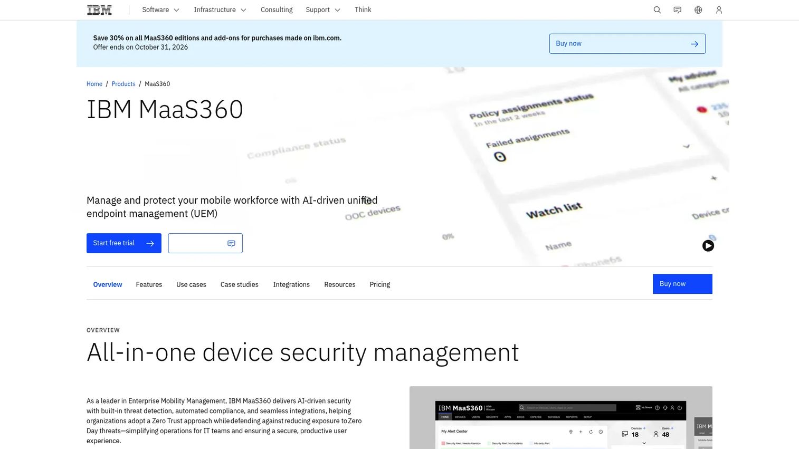Image resolution: width=799 pixels, height=449 pixels.
Task: Switch to the Integrations tab
Action: pyautogui.click(x=291, y=284)
